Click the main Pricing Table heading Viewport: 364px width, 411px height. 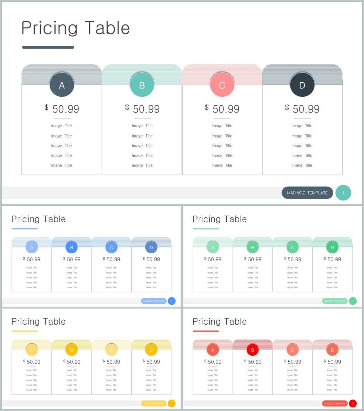(x=76, y=28)
